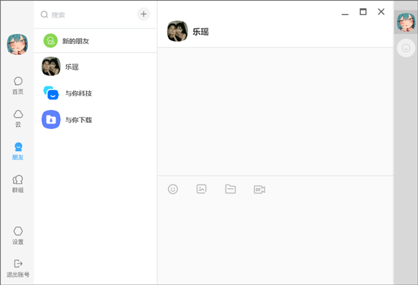Switch to the 群组 groups tab
Image resolution: width=418 pixels, height=285 pixels.
point(18,184)
